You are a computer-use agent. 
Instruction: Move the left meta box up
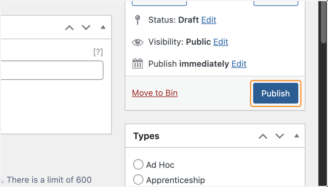69,28
